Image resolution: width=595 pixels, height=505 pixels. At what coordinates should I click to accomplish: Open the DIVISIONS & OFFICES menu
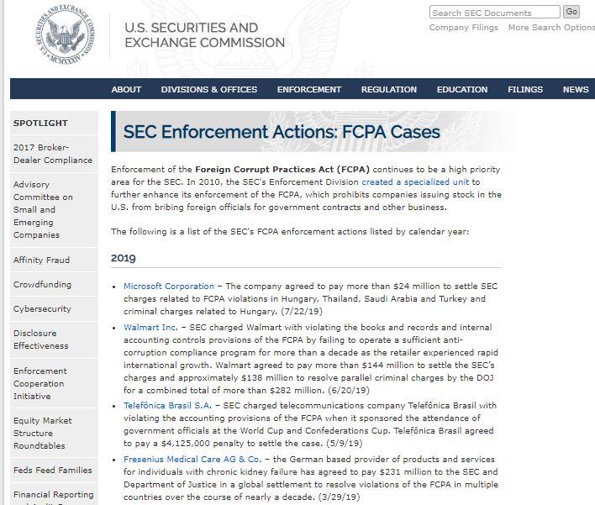coord(209,90)
